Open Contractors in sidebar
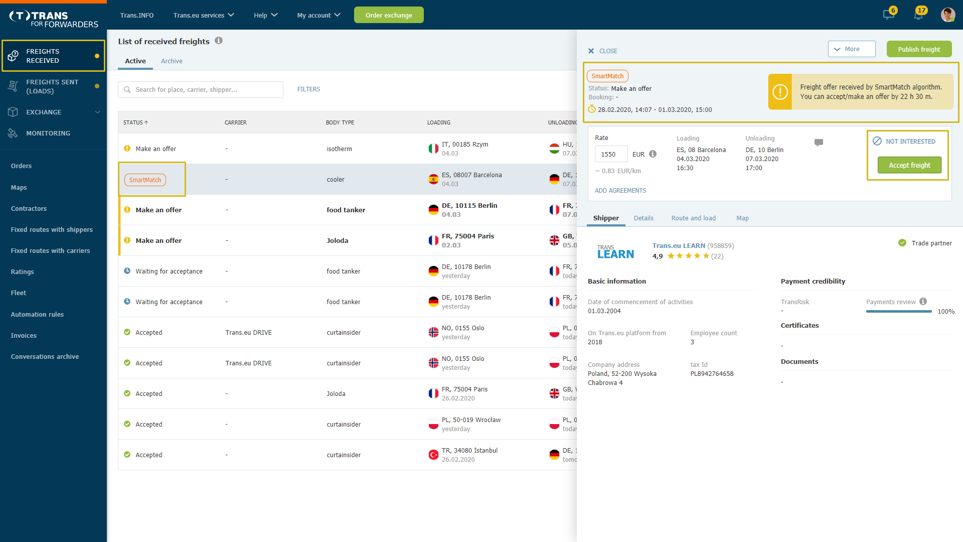The height and width of the screenshot is (542, 963). tap(29, 208)
